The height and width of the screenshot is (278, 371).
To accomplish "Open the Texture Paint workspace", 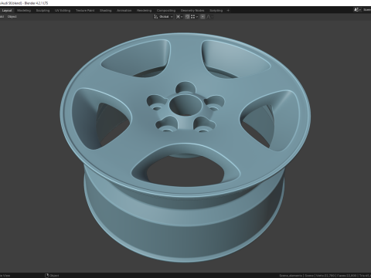I will tap(85, 11).
